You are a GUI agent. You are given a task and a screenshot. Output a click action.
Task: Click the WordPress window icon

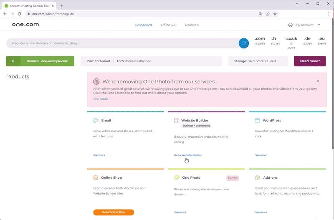[x=257, y=121]
